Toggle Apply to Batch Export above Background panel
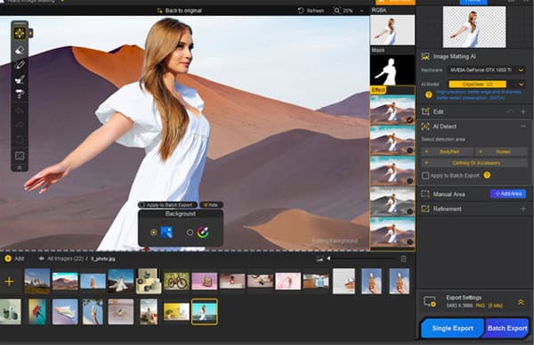 tap(167, 205)
